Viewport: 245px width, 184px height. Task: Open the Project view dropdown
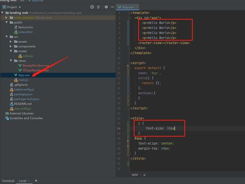click(20, 7)
